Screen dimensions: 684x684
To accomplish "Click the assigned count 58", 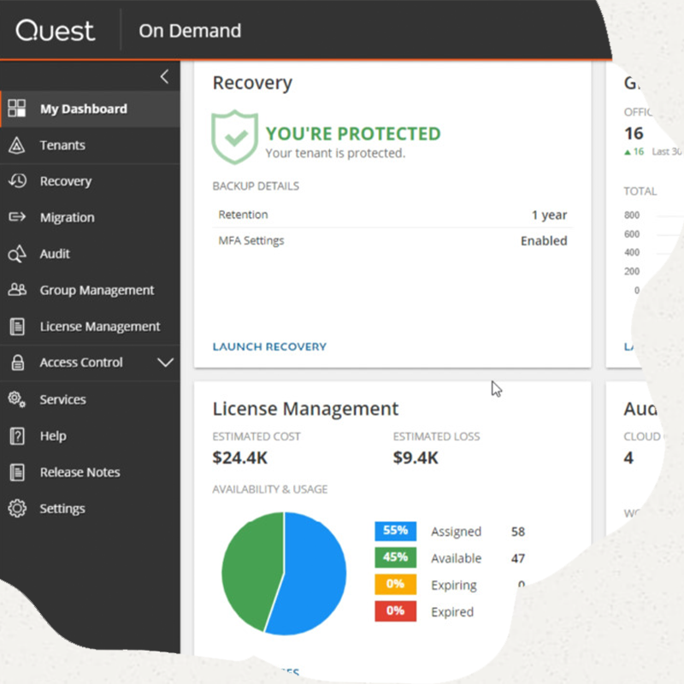I will 518,532.
